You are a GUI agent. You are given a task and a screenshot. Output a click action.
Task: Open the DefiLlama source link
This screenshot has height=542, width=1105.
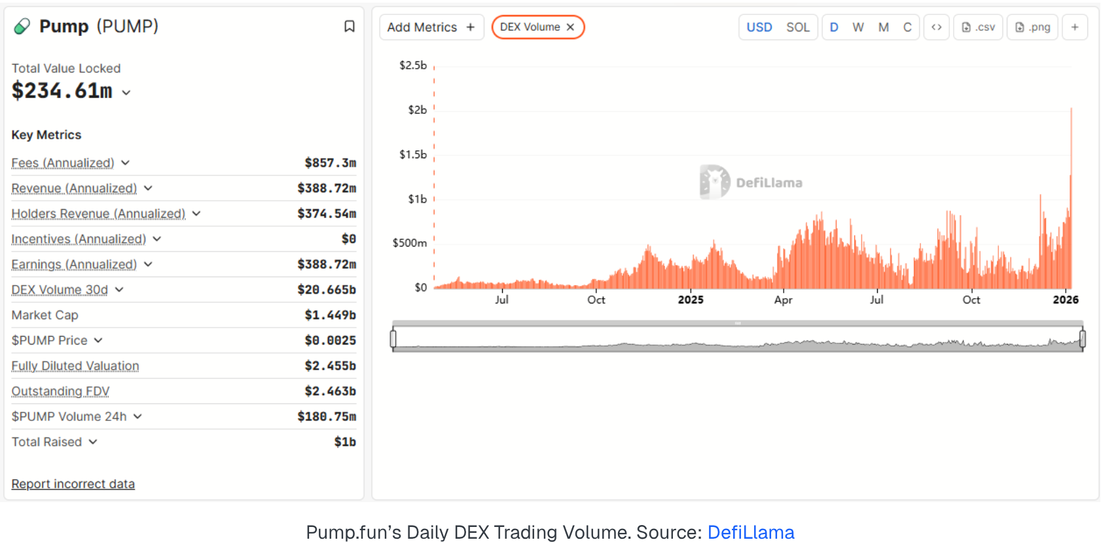[x=750, y=532]
